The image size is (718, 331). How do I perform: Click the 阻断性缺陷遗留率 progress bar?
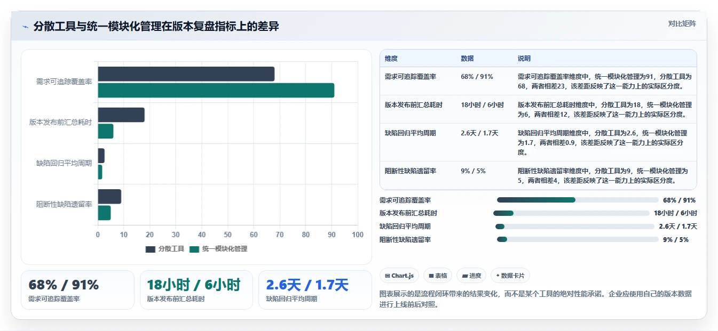[x=578, y=239]
